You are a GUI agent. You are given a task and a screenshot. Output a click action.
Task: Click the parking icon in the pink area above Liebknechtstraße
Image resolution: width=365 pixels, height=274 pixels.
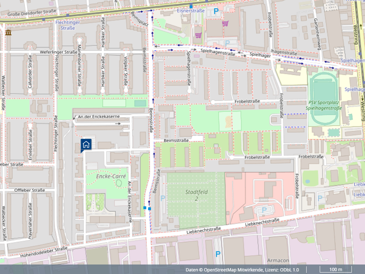click(265, 210)
